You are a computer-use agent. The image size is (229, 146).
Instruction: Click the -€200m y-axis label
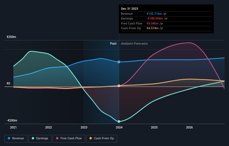(12, 120)
